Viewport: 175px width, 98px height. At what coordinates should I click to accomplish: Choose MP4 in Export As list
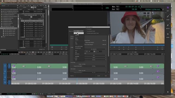(76, 60)
